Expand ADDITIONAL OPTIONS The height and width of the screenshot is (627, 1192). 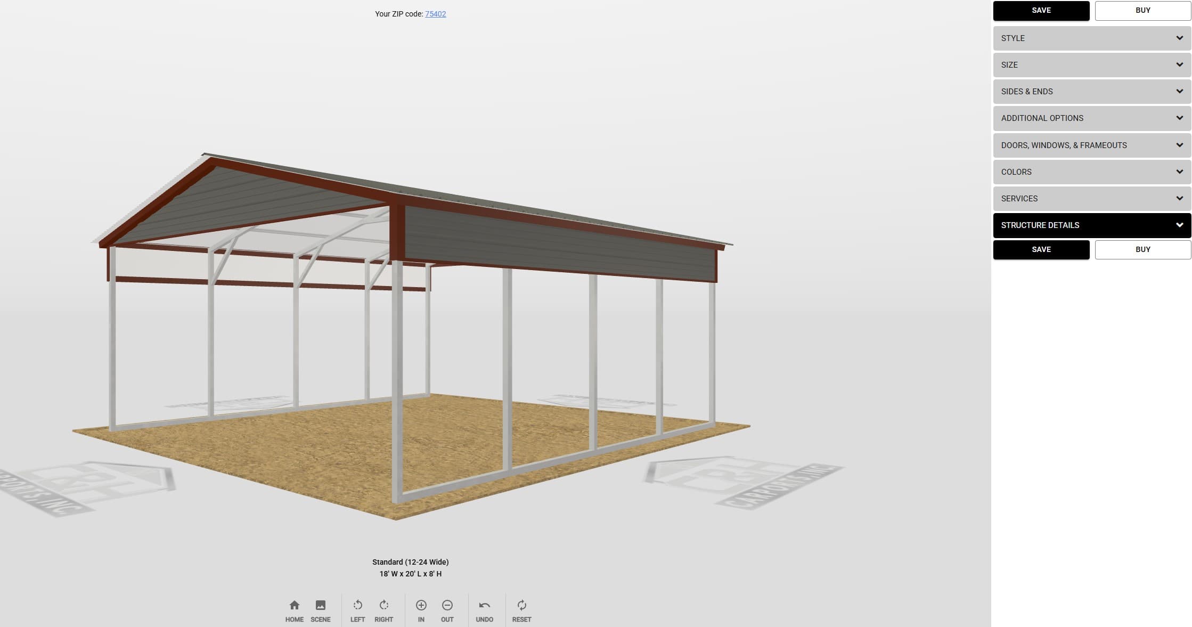point(1091,118)
